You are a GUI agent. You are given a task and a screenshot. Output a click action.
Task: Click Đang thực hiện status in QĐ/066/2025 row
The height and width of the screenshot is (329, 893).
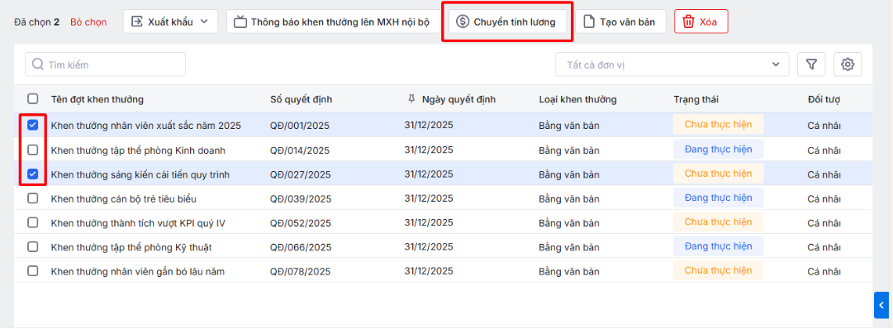718,246
